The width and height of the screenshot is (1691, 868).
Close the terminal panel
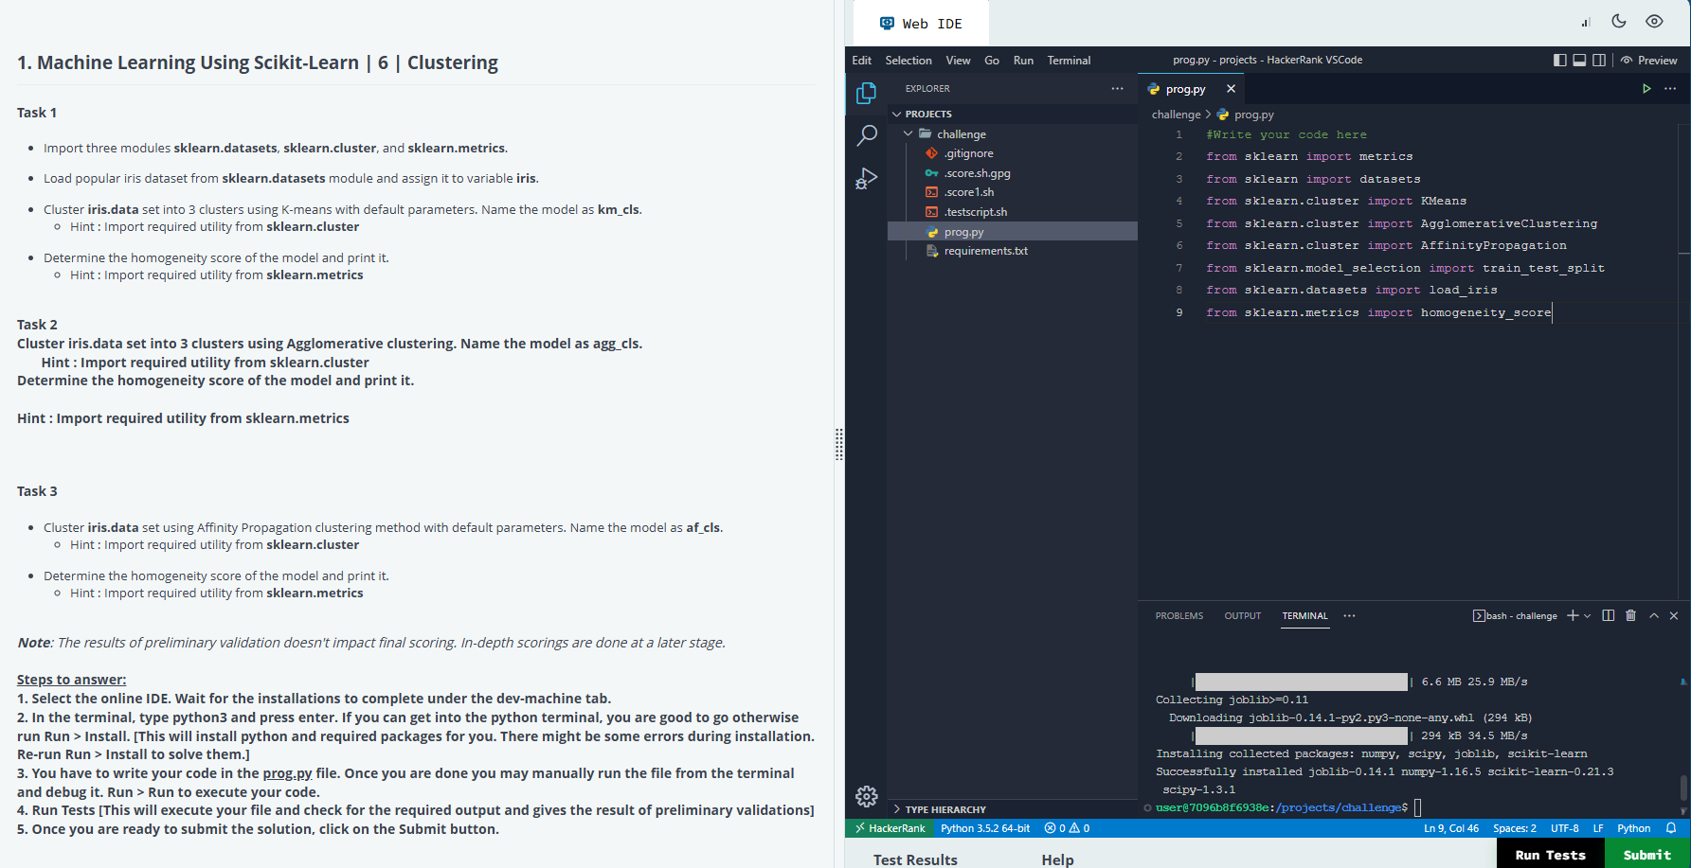pos(1674,615)
